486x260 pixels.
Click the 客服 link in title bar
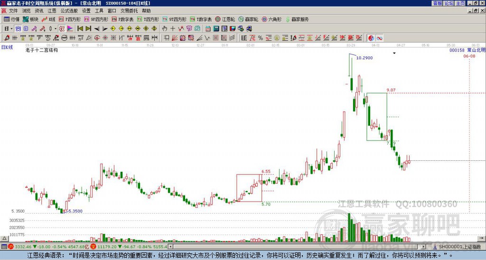437,3
